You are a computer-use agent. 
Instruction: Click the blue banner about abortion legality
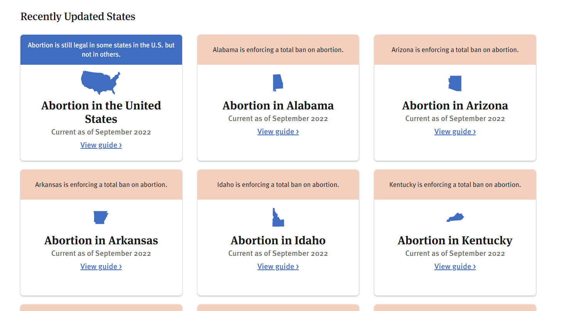point(101,49)
